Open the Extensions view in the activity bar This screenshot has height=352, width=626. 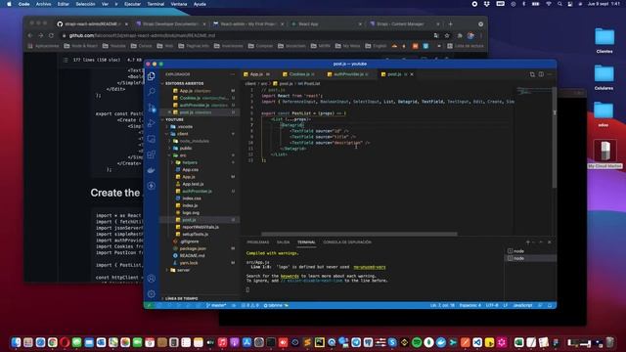[x=152, y=154]
